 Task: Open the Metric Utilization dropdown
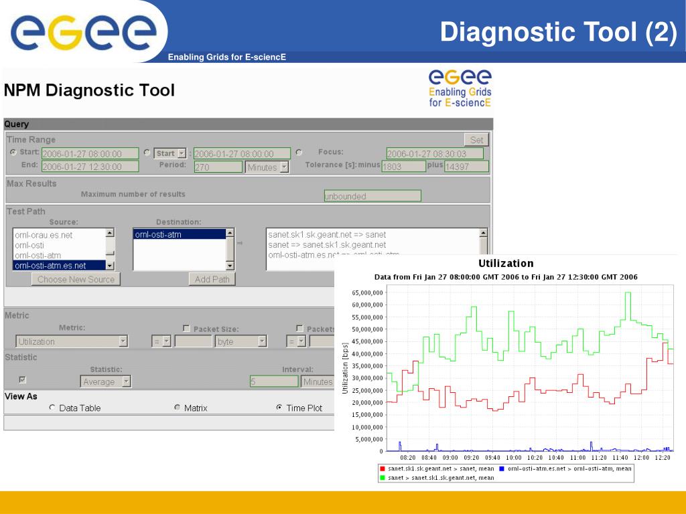[72, 341]
